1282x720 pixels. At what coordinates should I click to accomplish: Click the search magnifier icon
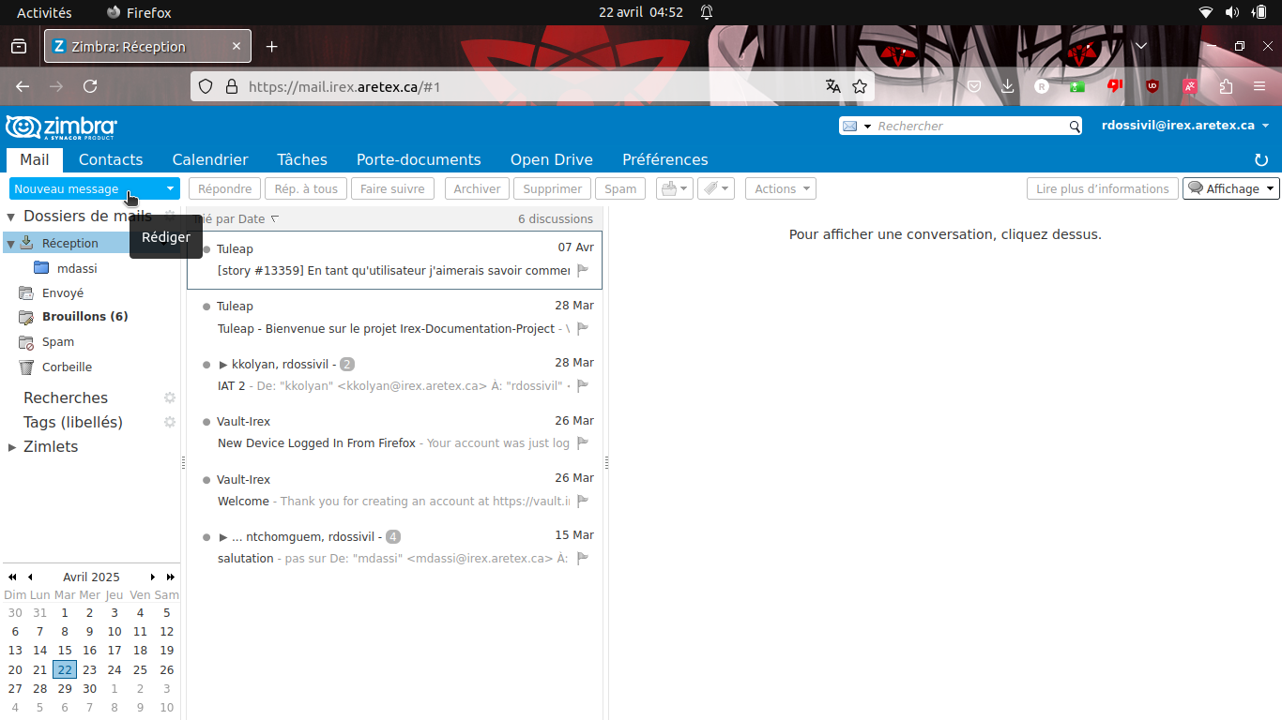click(1076, 126)
